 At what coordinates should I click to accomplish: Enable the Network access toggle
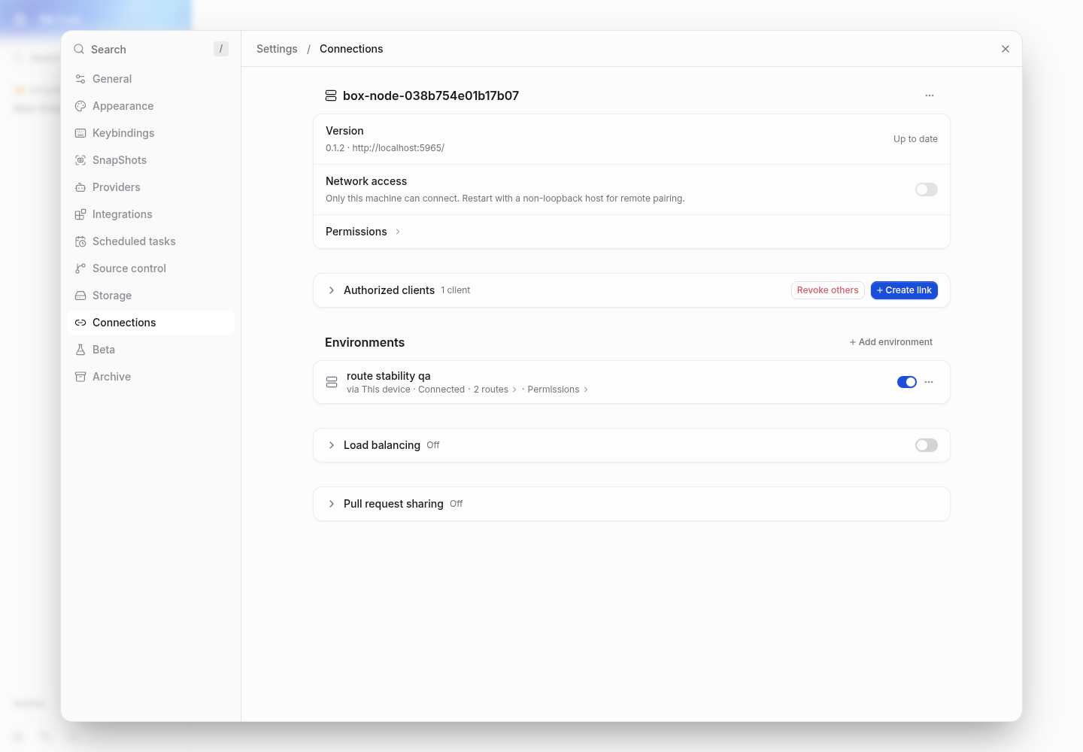tap(927, 190)
